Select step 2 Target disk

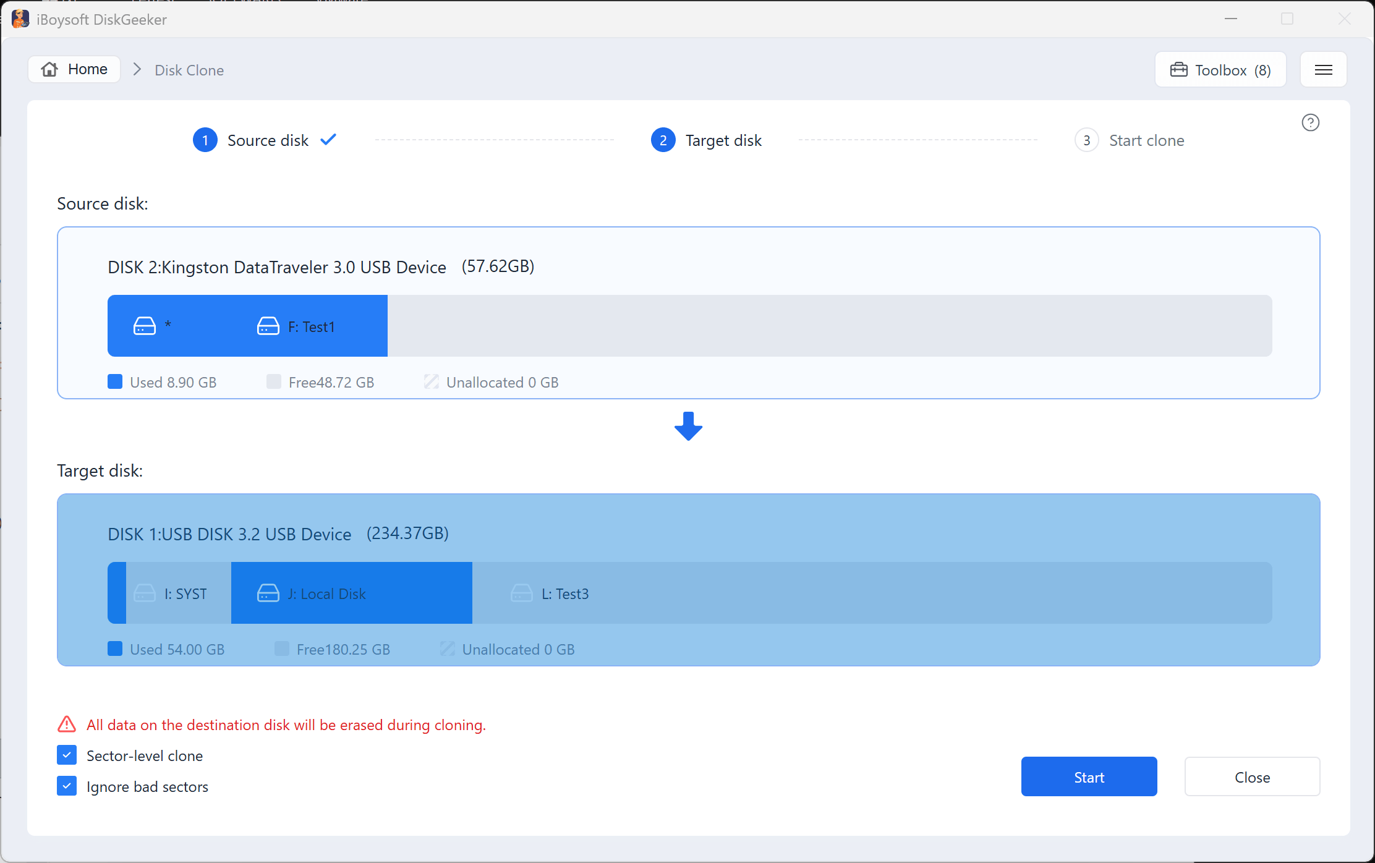tap(706, 140)
